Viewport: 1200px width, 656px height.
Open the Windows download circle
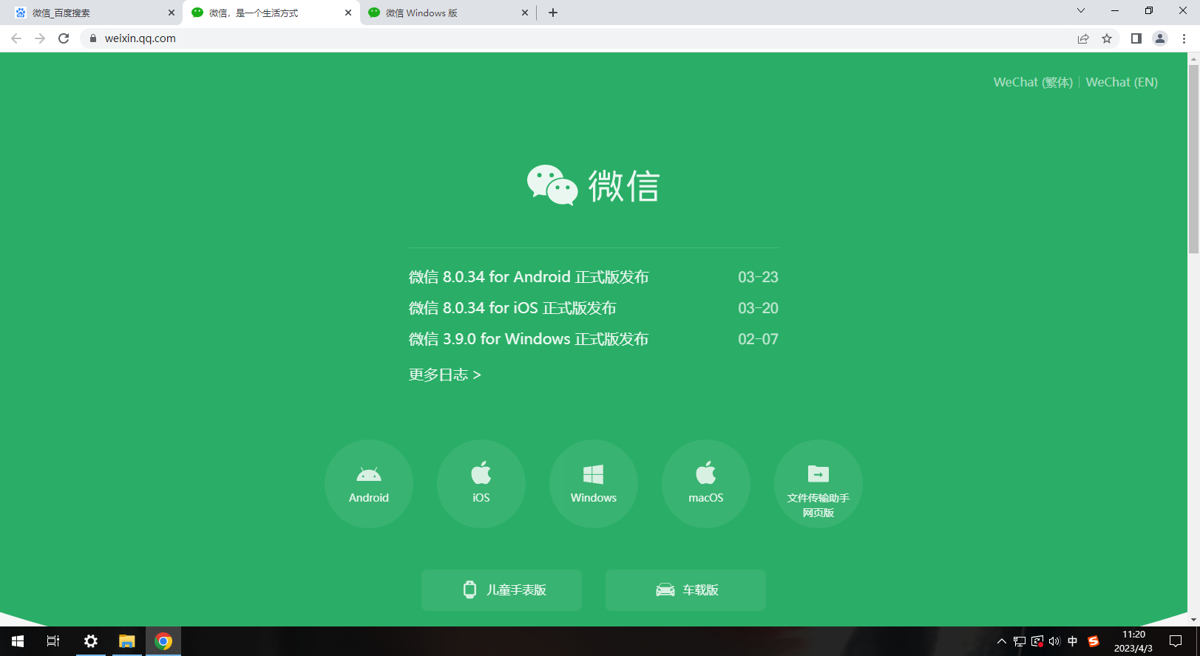(594, 484)
